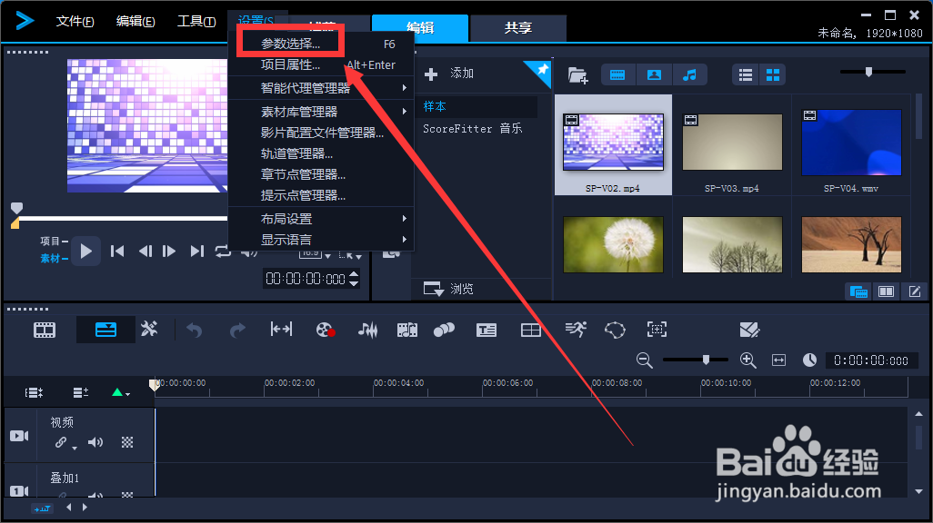Toggle show videos filter in library
Screen dimensions: 933x523
pyautogui.click(x=617, y=74)
